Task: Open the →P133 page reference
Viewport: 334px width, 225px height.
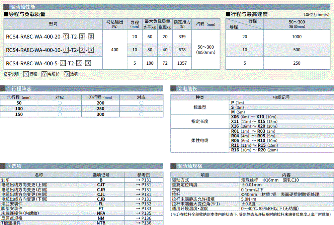Action: tap(144, 208)
